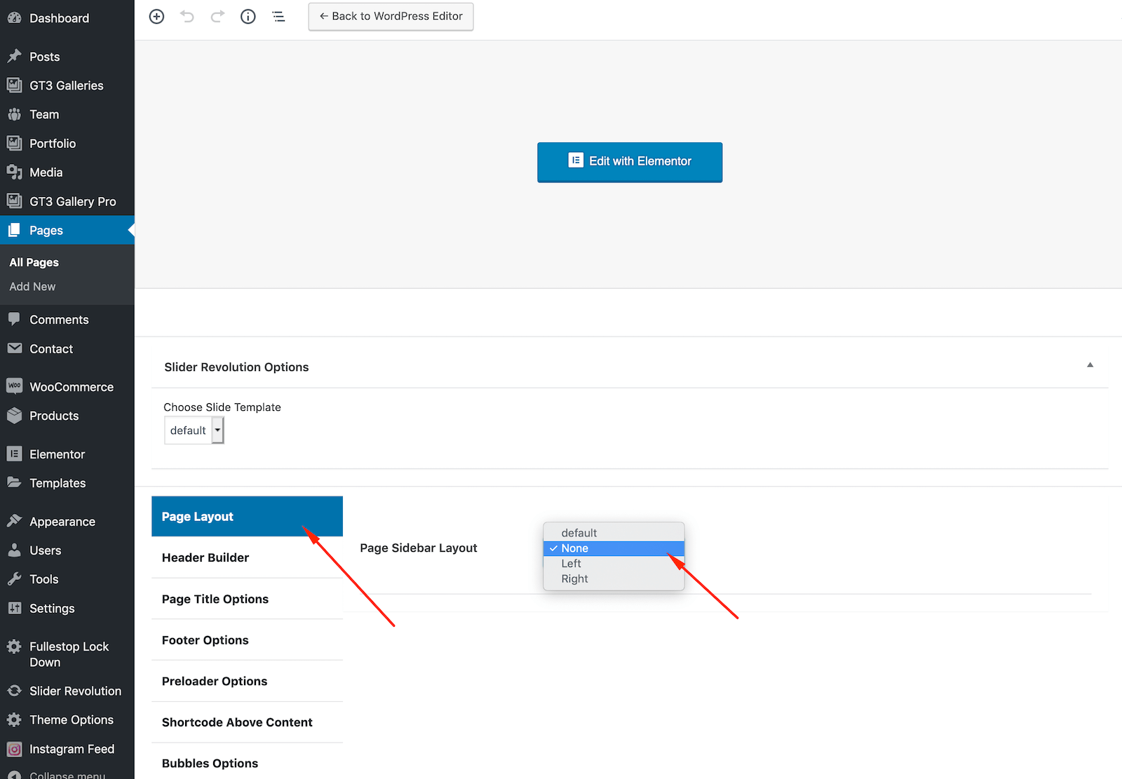Image resolution: width=1122 pixels, height=779 pixels.
Task: Click the Slider Revolution refresh icon
Action: pos(14,691)
